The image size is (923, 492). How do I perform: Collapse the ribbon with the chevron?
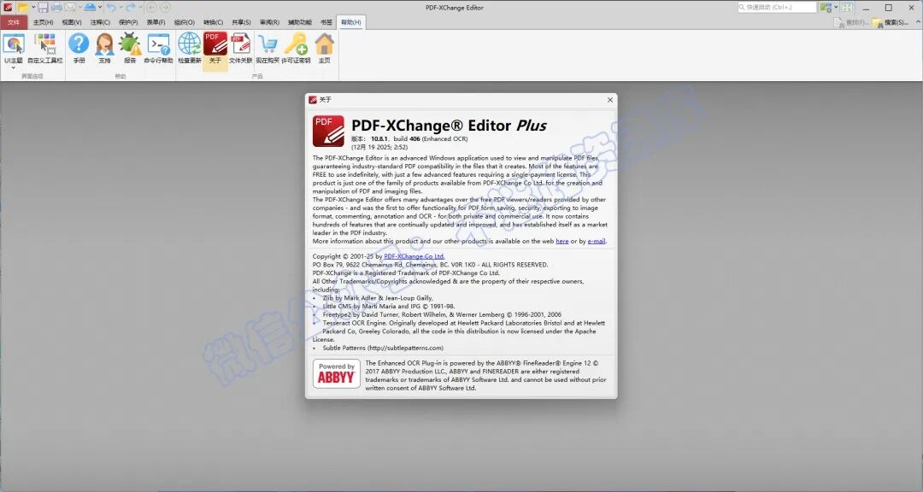[918, 22]
